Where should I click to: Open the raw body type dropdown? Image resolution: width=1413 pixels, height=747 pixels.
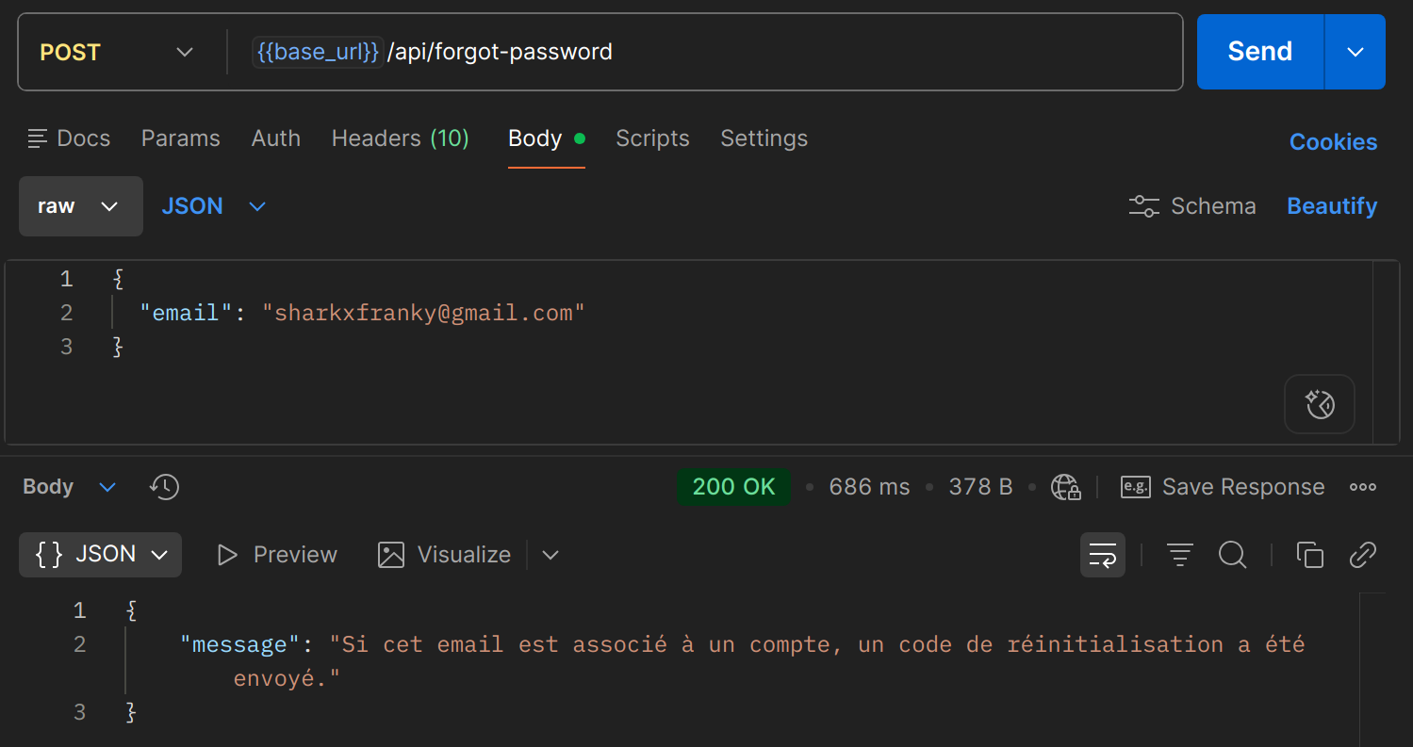pyautogui.click(x=81, y=206)
